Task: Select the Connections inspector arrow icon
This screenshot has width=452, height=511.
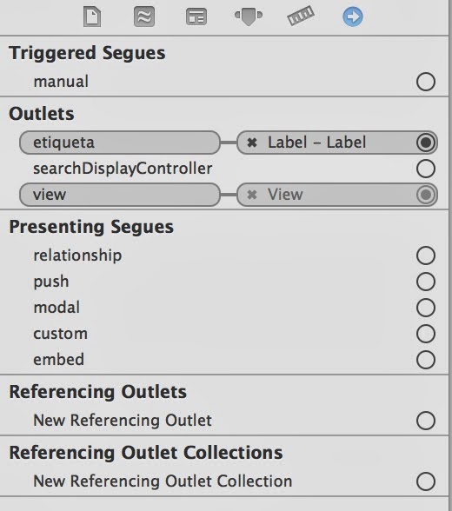Action: [353, 17]
